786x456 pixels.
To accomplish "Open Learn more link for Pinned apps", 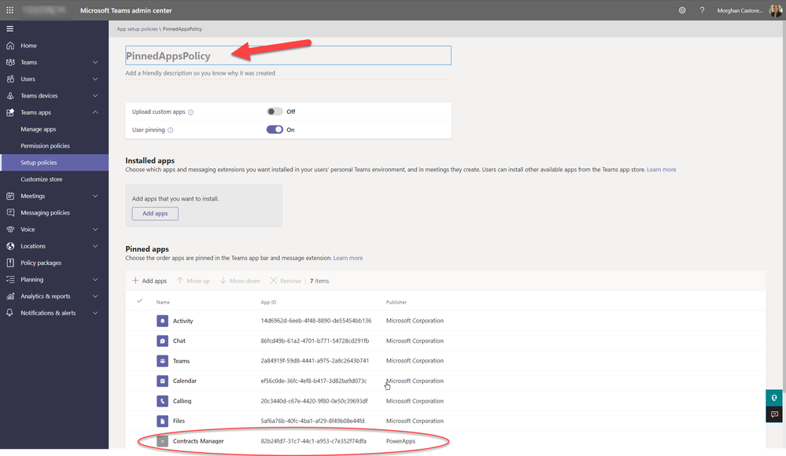I will [348, 258].
